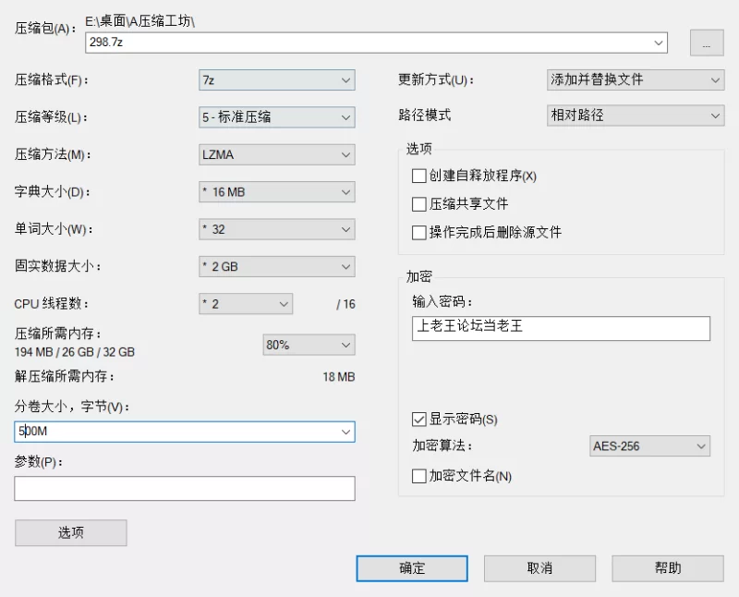The image size is (739, 597).
Task: Click the 加密算法 label
Action: 442,445
